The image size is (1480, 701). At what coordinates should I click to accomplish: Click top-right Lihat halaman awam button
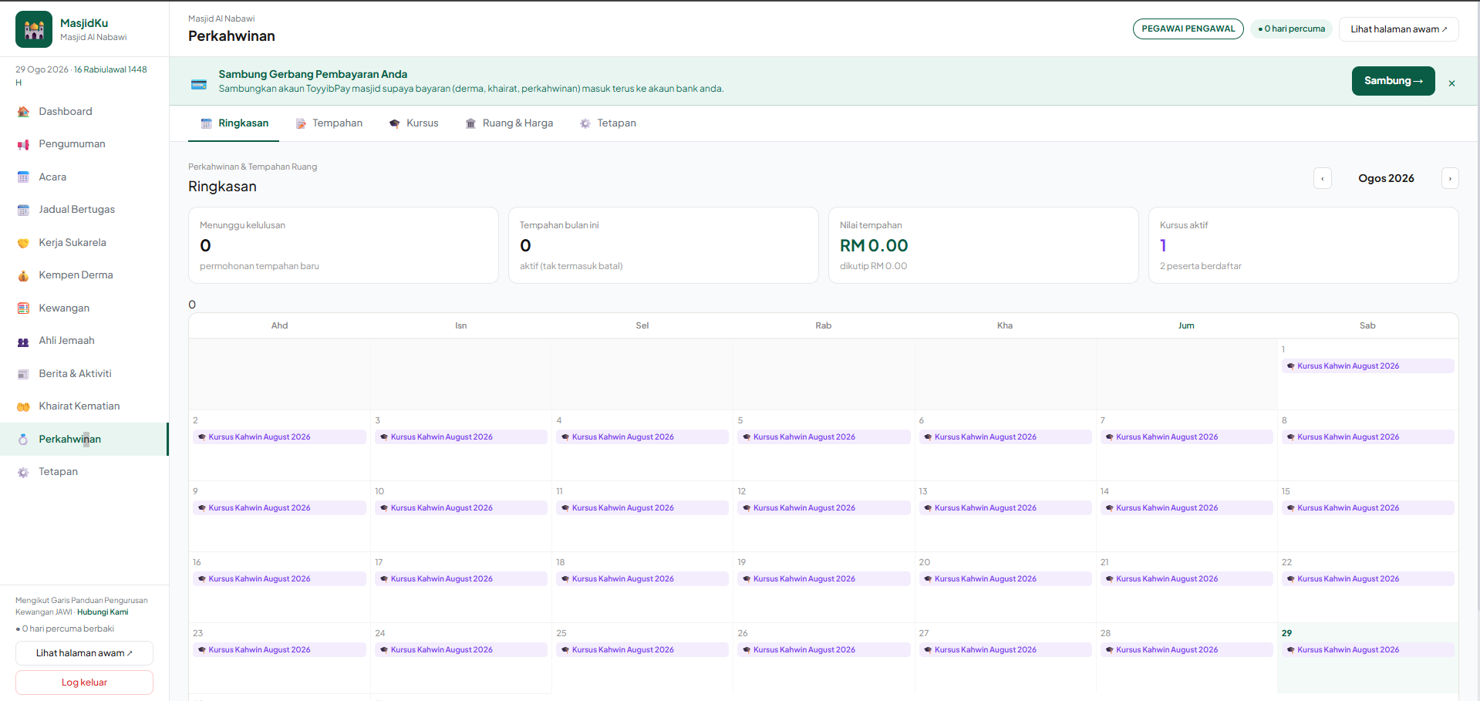tap(1398, 29)
